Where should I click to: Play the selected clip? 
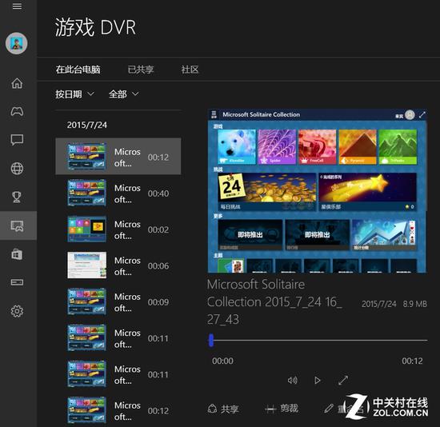point(317,380)
